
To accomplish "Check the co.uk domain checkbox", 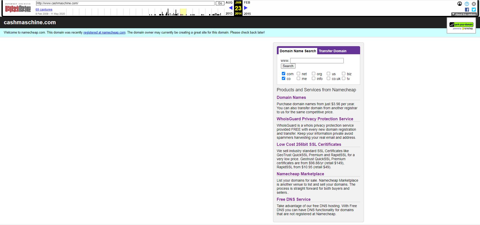I will pos(328,78).
